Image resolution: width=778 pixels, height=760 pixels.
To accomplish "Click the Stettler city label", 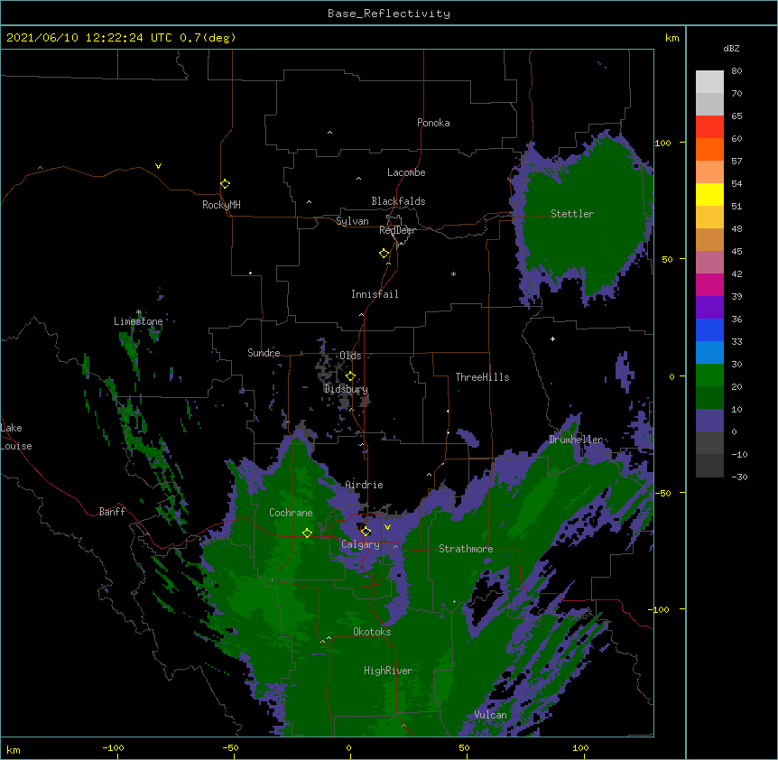I will (x=572, y=214).
